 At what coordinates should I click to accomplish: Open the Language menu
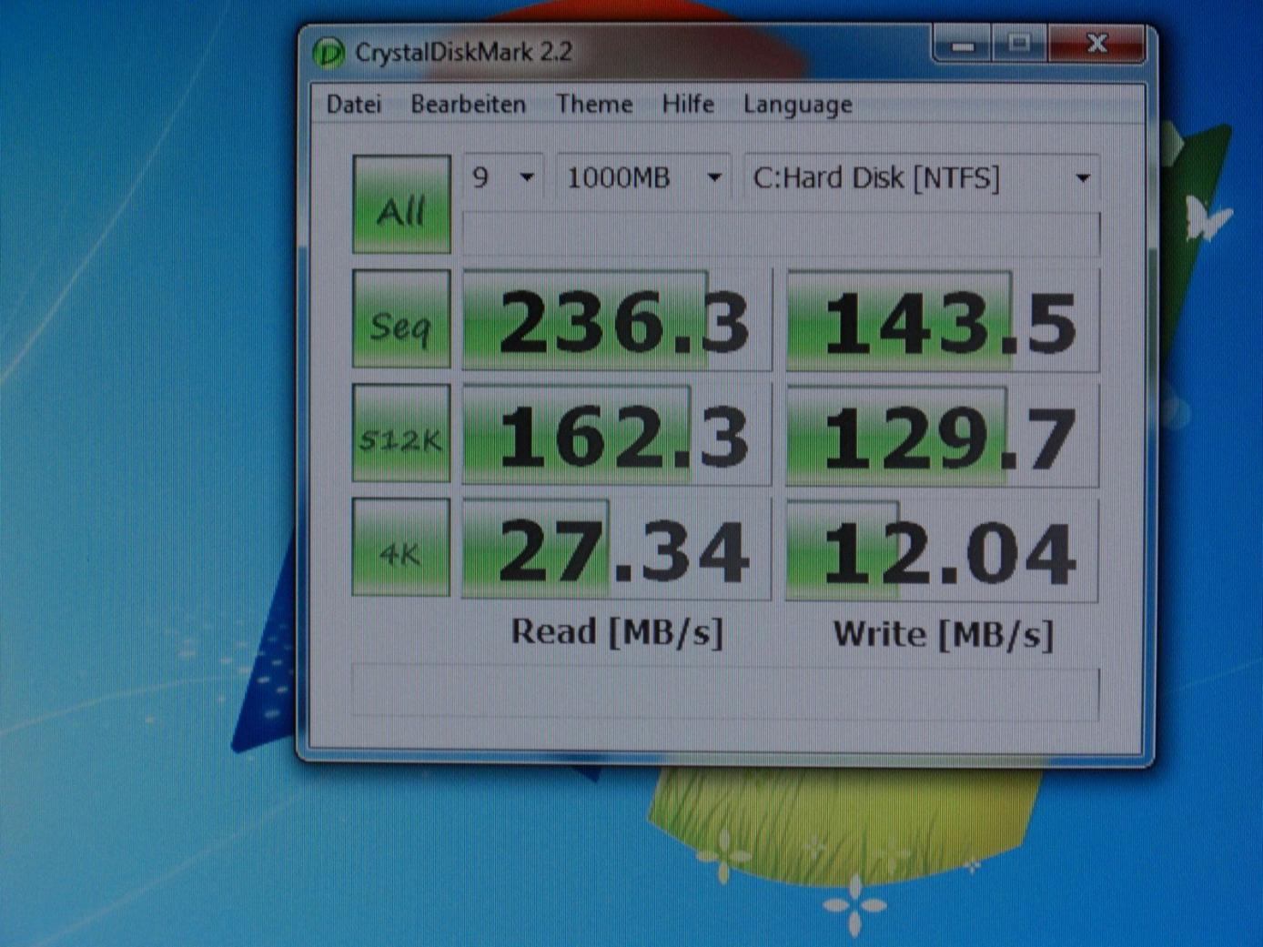[x=797, y=106]
